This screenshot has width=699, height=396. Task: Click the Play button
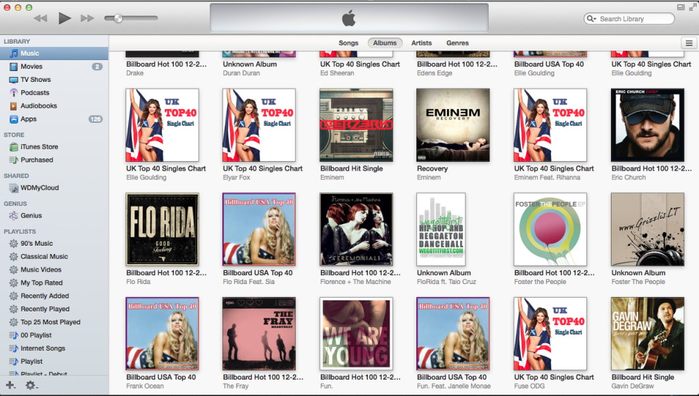point(65,18)
